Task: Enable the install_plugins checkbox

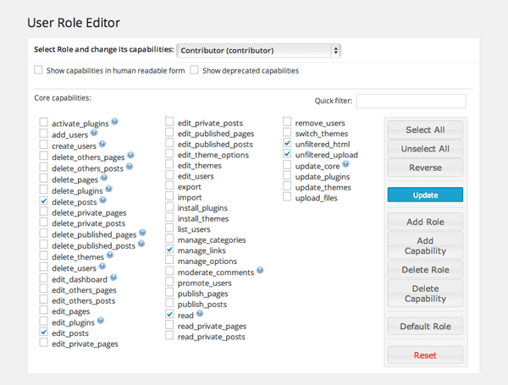Action: point(169,206)
